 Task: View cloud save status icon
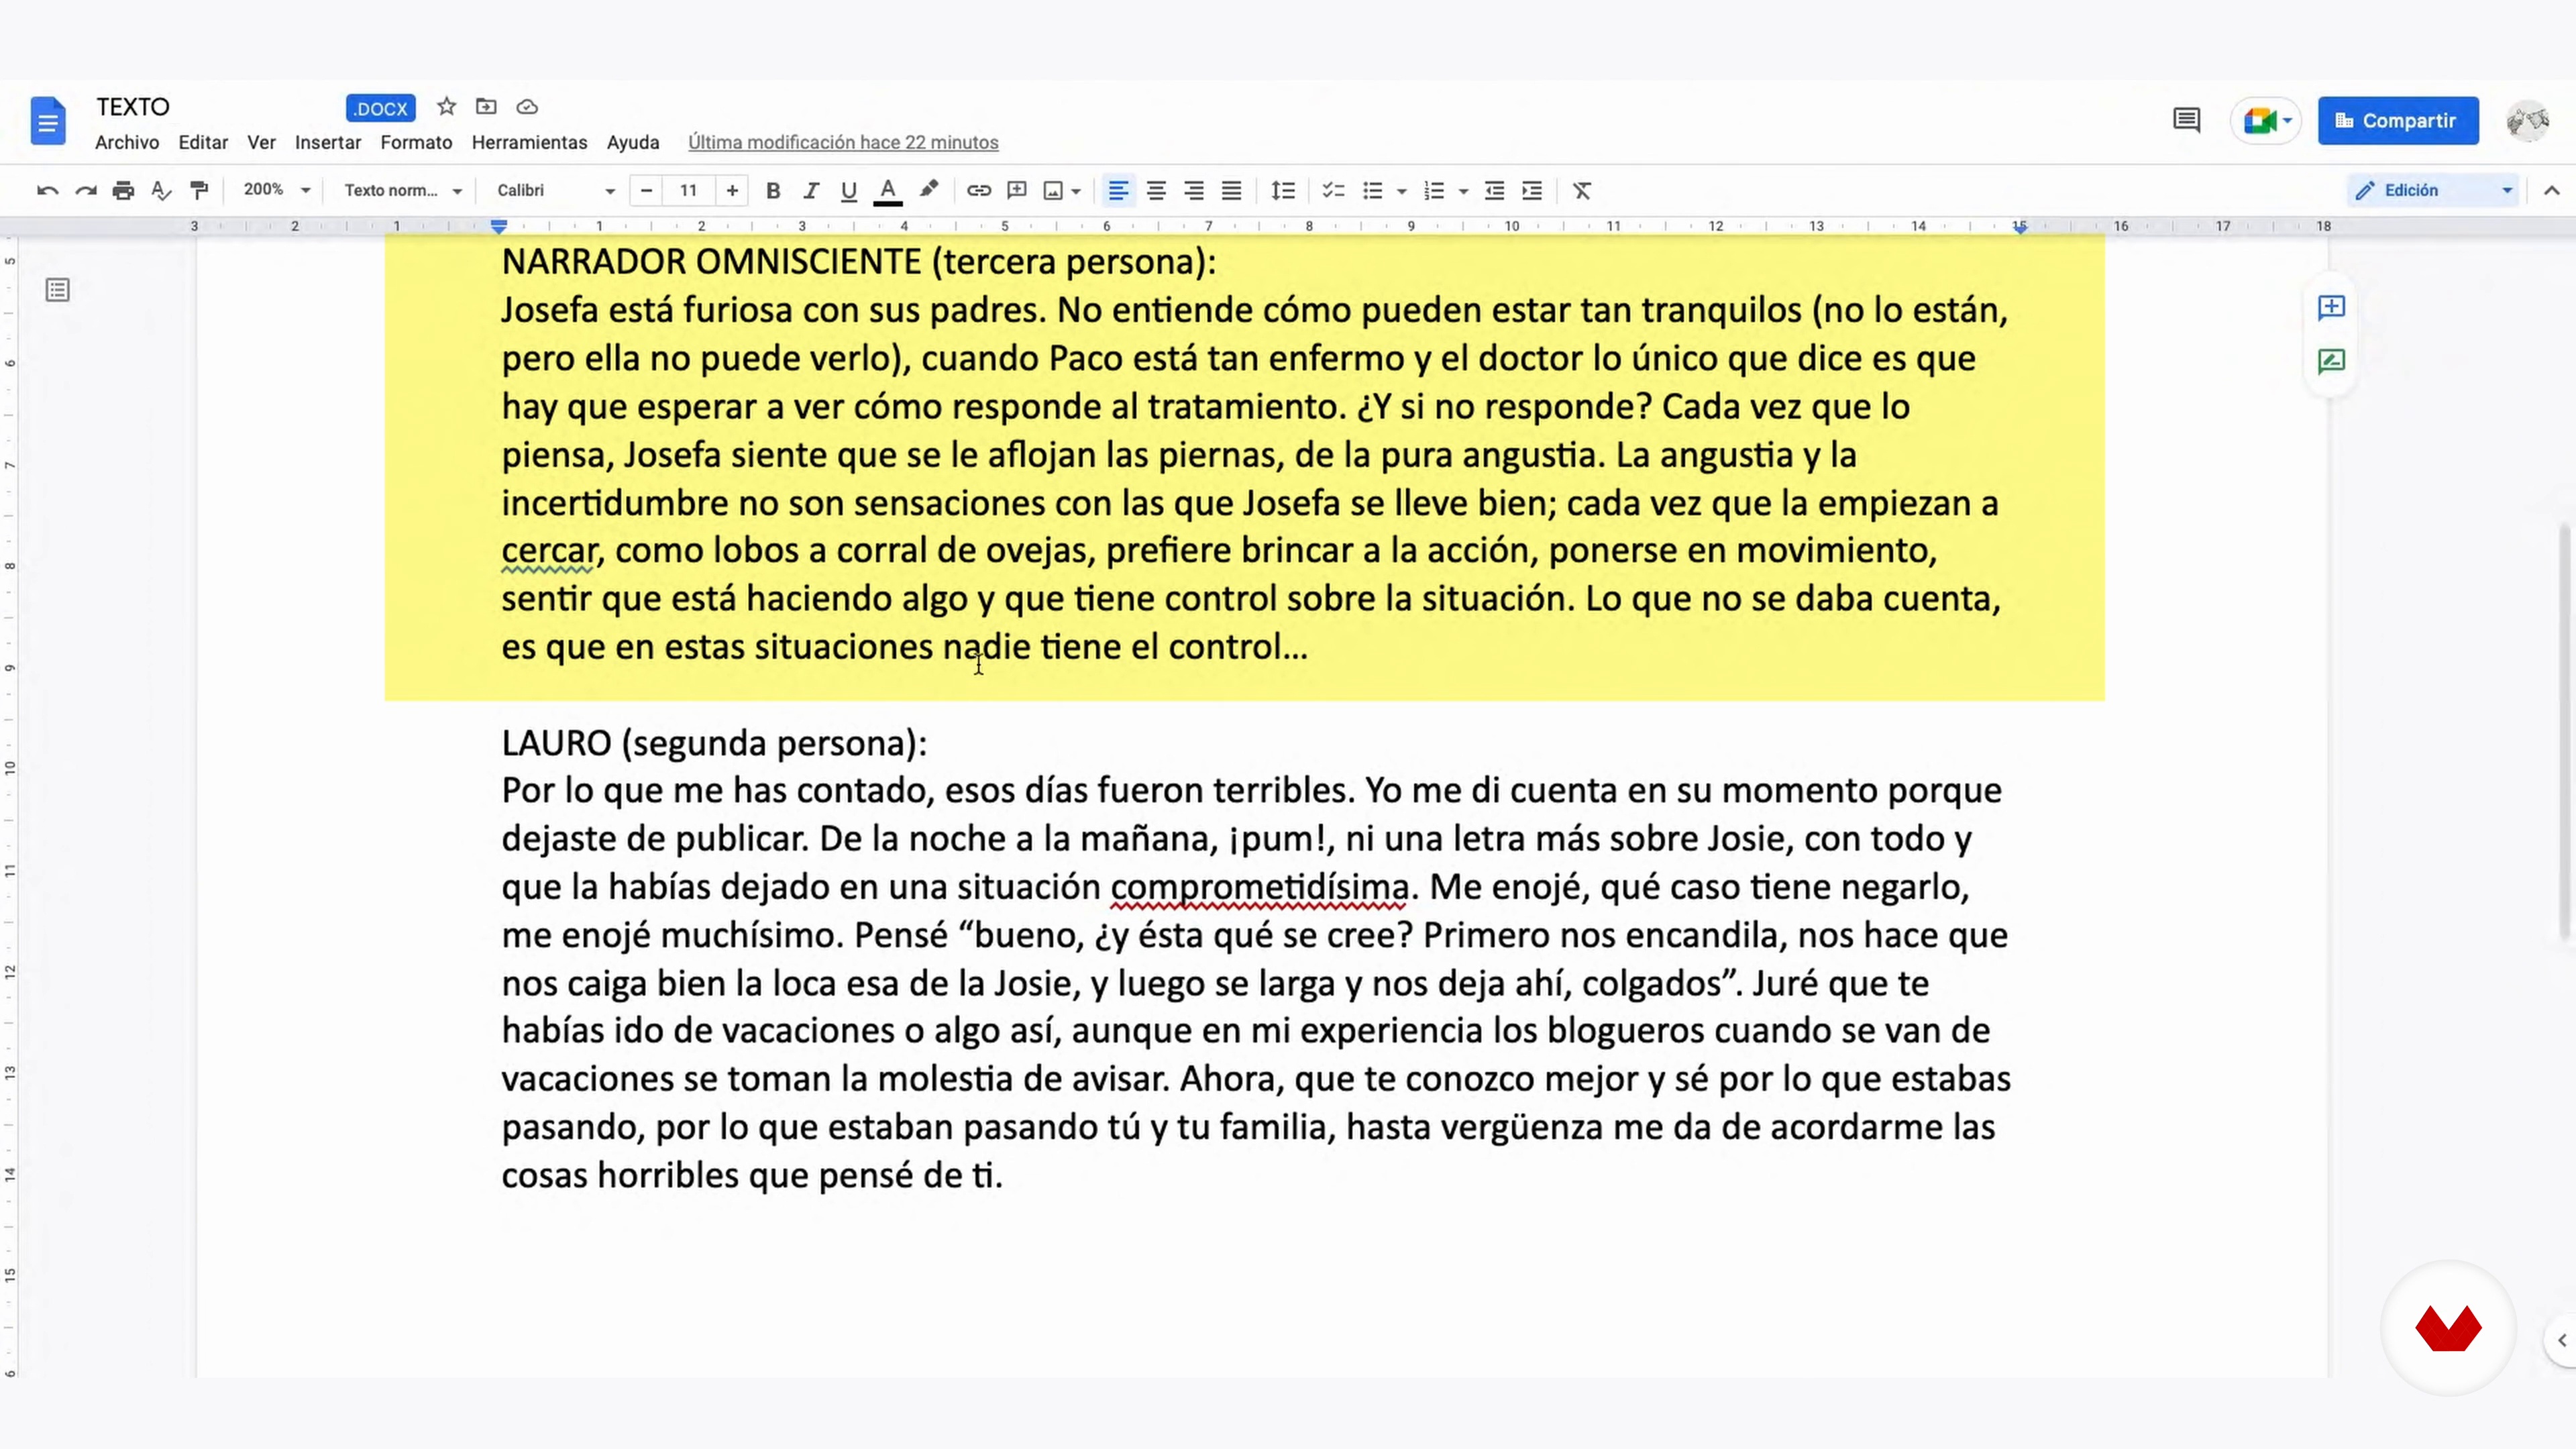click(527, 106)
